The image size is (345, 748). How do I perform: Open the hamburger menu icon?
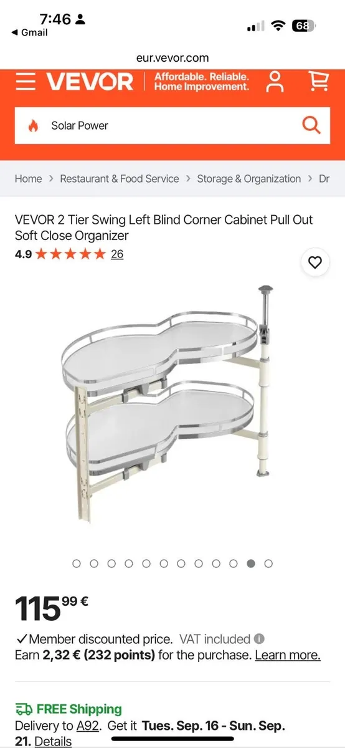pyautogui.click(x=26, y=82)
